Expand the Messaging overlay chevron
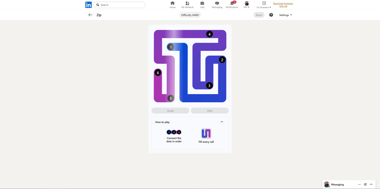This screenshot has height=189, width=380. [x=371, y=185]
